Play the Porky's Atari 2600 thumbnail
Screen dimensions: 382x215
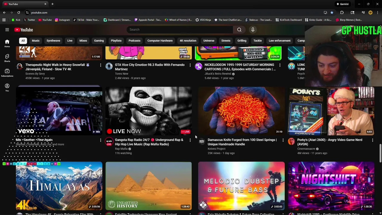coord(331,111)
